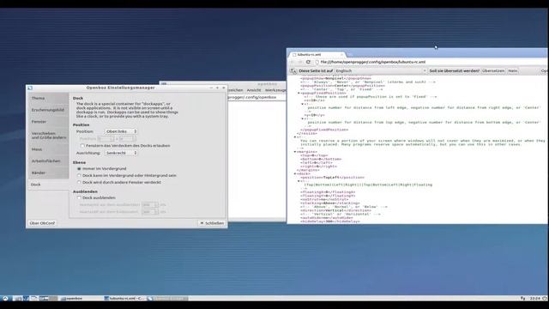Open the Ansicht menu in the file manager

[254, 90]
